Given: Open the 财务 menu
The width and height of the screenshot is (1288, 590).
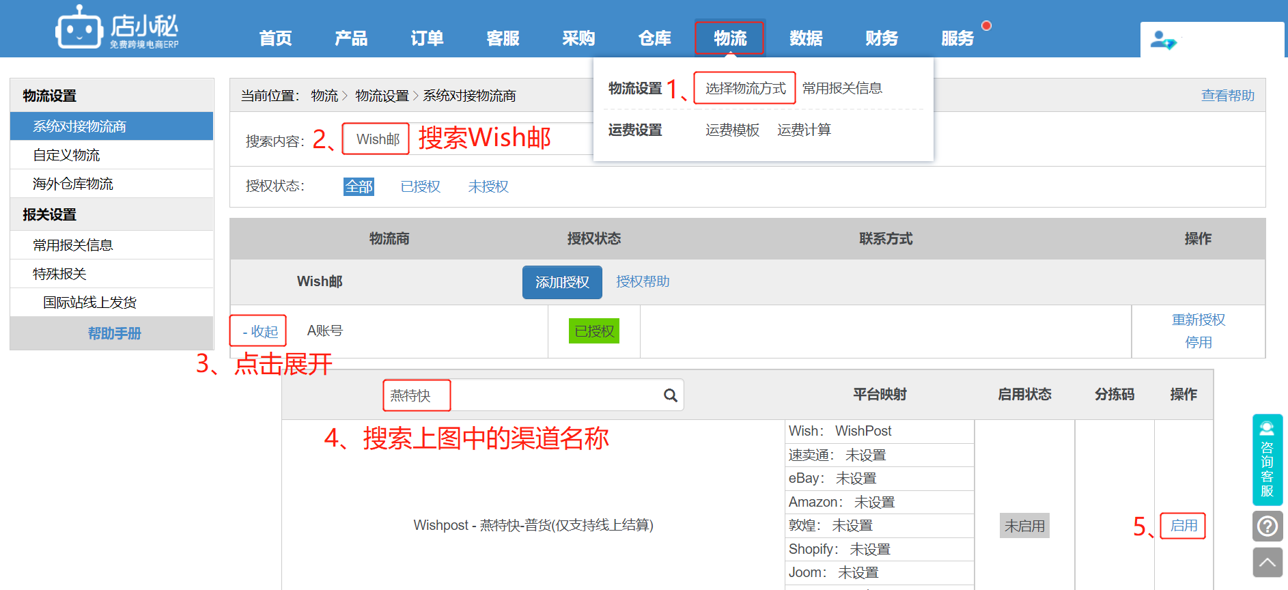Looking at the screenshot, I should pyautogui.click(x=882, y=38).
